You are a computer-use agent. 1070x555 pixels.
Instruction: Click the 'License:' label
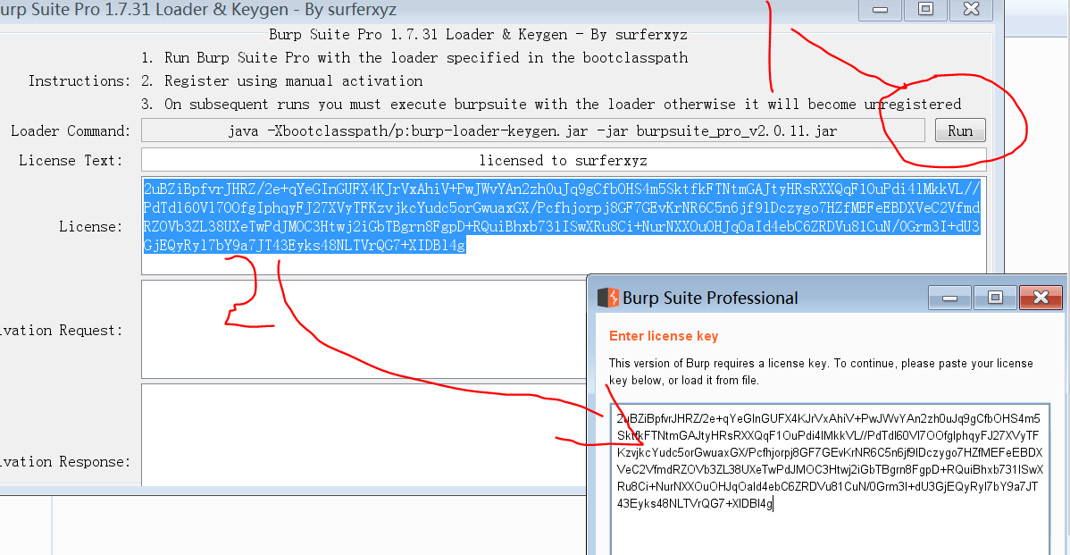point(91,227)
